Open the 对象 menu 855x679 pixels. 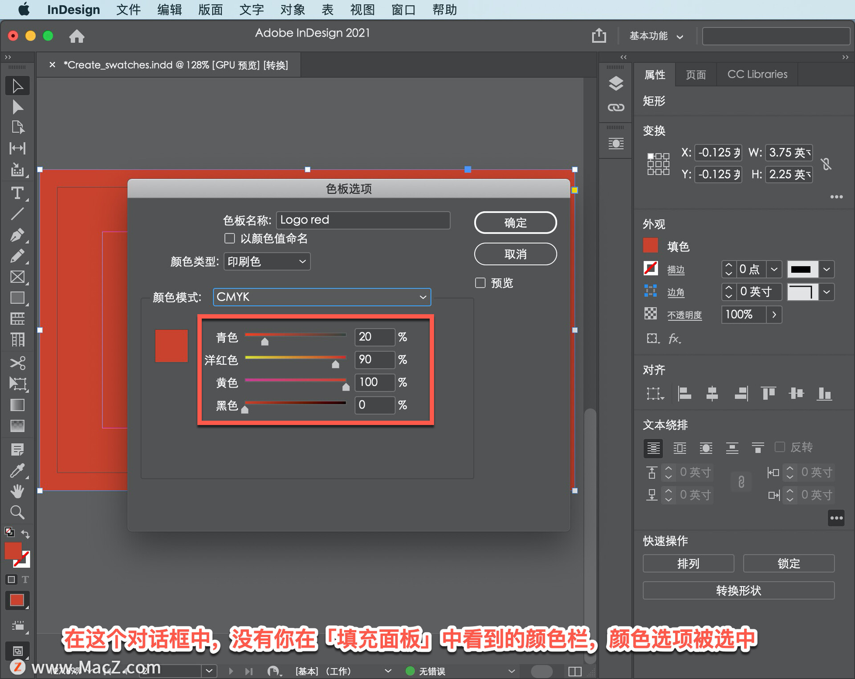click(x=292, y=9)
